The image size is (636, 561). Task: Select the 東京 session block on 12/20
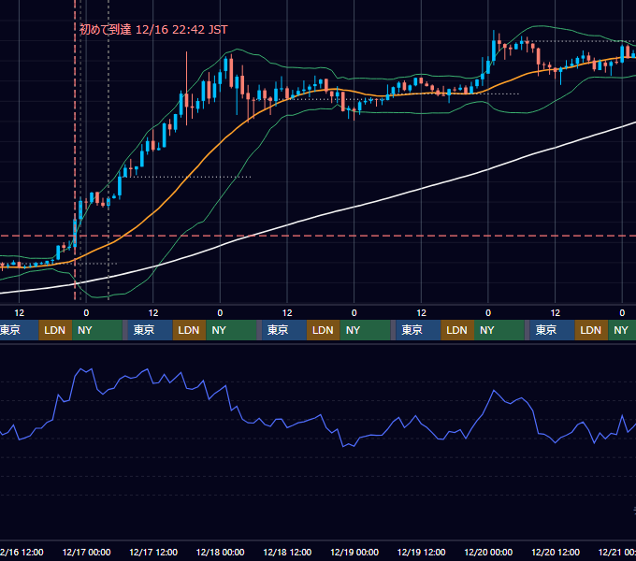pos(552,330)
